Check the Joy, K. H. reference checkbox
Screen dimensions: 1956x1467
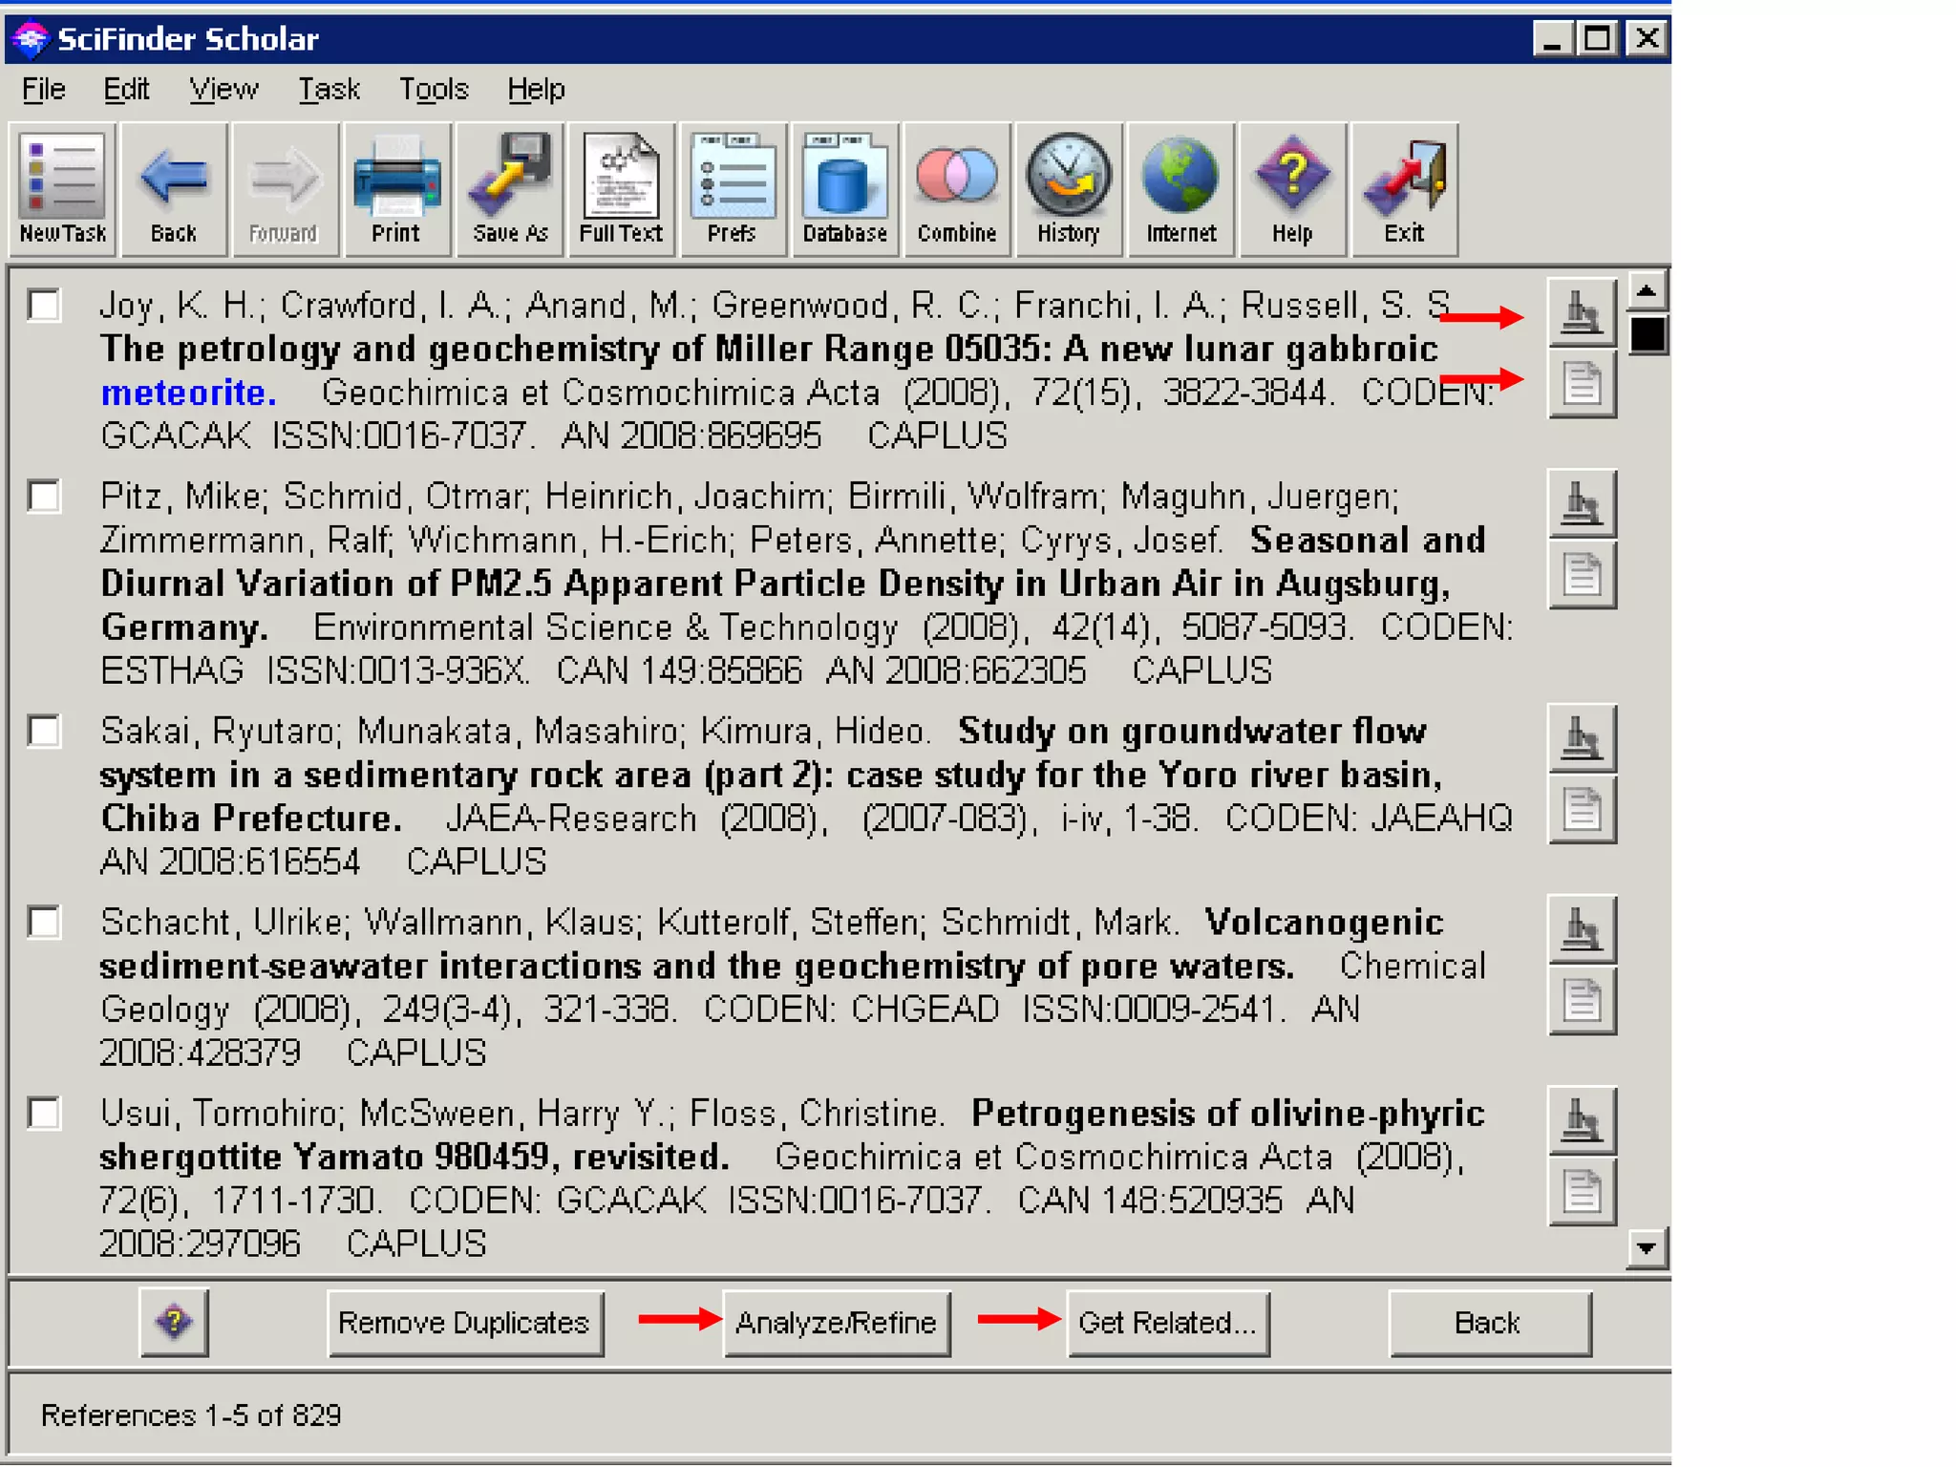[44, 306]
